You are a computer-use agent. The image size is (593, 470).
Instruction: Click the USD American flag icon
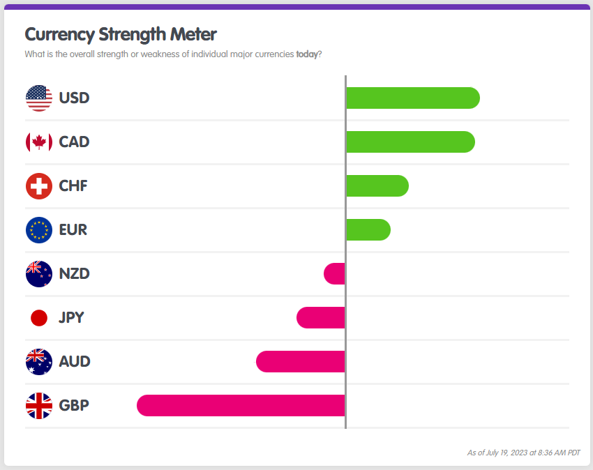point(39,98)
